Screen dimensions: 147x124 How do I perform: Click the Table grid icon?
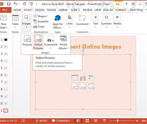click(x=15, y=18)
